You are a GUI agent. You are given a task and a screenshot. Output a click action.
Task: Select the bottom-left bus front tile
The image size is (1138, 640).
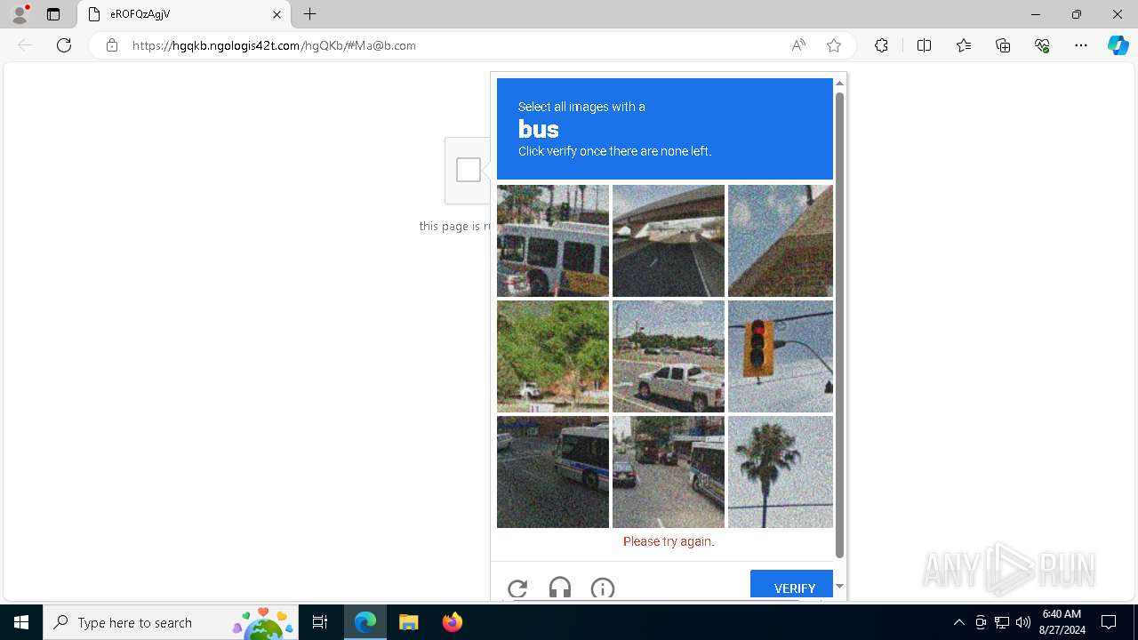(553, 472)
